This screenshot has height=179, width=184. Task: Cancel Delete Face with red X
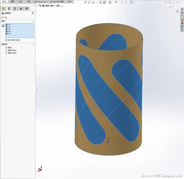coord(6,18)
